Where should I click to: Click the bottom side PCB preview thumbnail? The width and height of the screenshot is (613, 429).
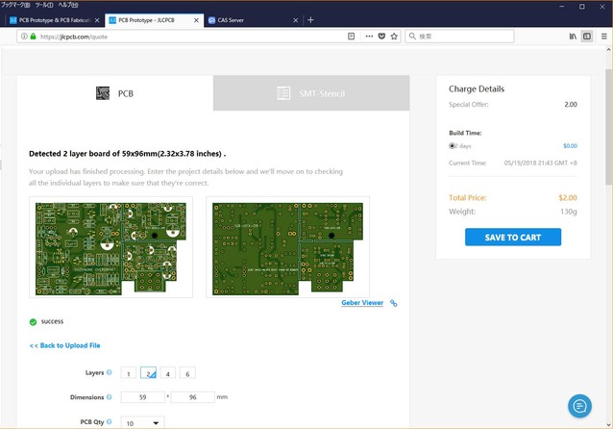[287, 247]
